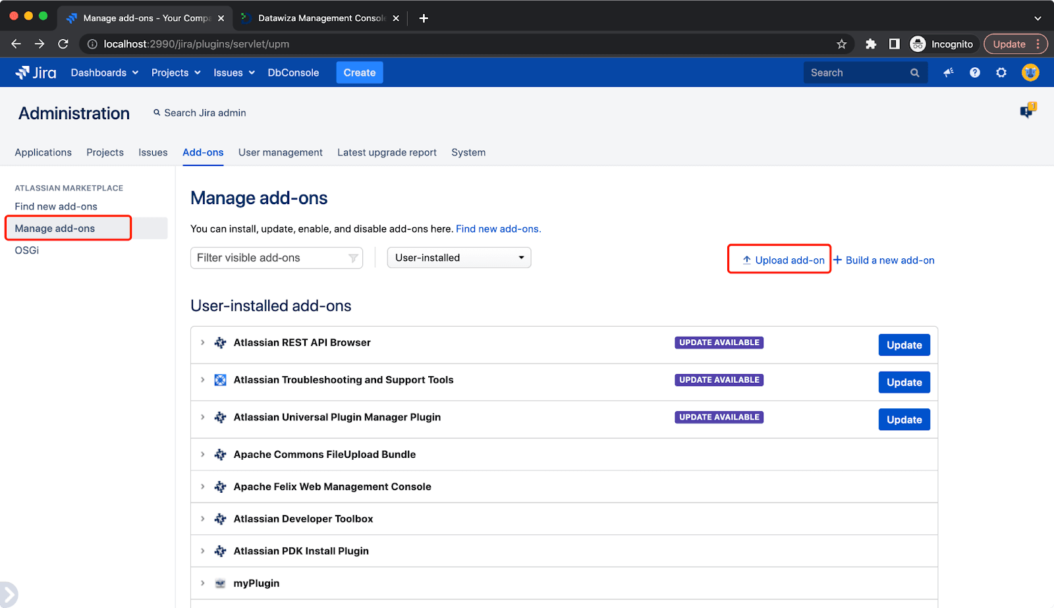1054x608 pixels.
Task: Switch to the Projects admin tab
Action: click(105, 152)
